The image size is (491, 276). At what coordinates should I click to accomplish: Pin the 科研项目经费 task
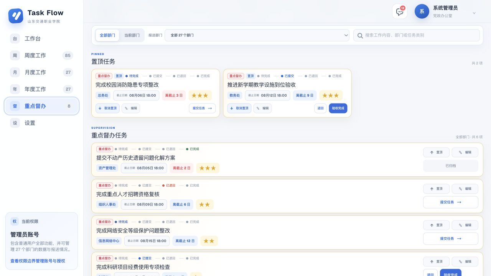436,262
